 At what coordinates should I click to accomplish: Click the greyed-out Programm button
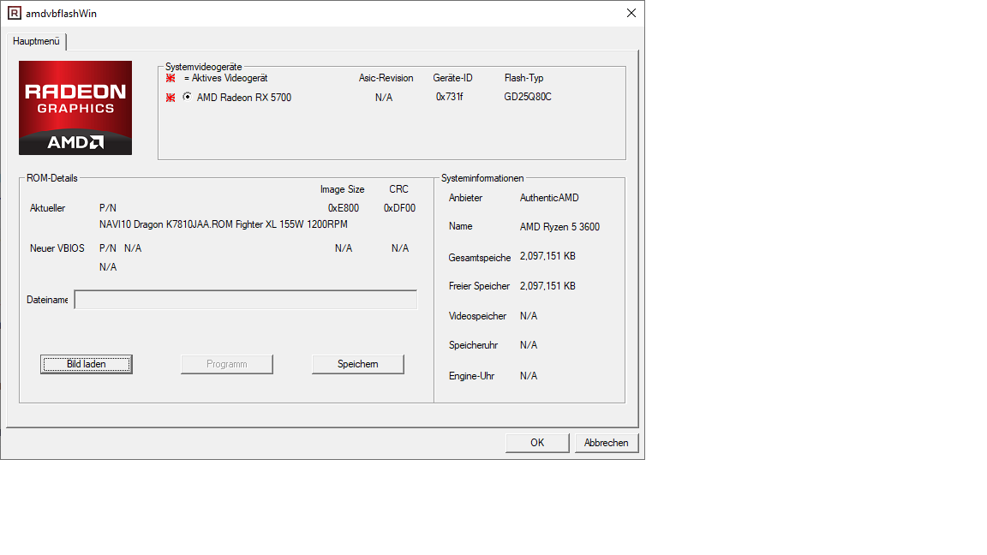227,363
